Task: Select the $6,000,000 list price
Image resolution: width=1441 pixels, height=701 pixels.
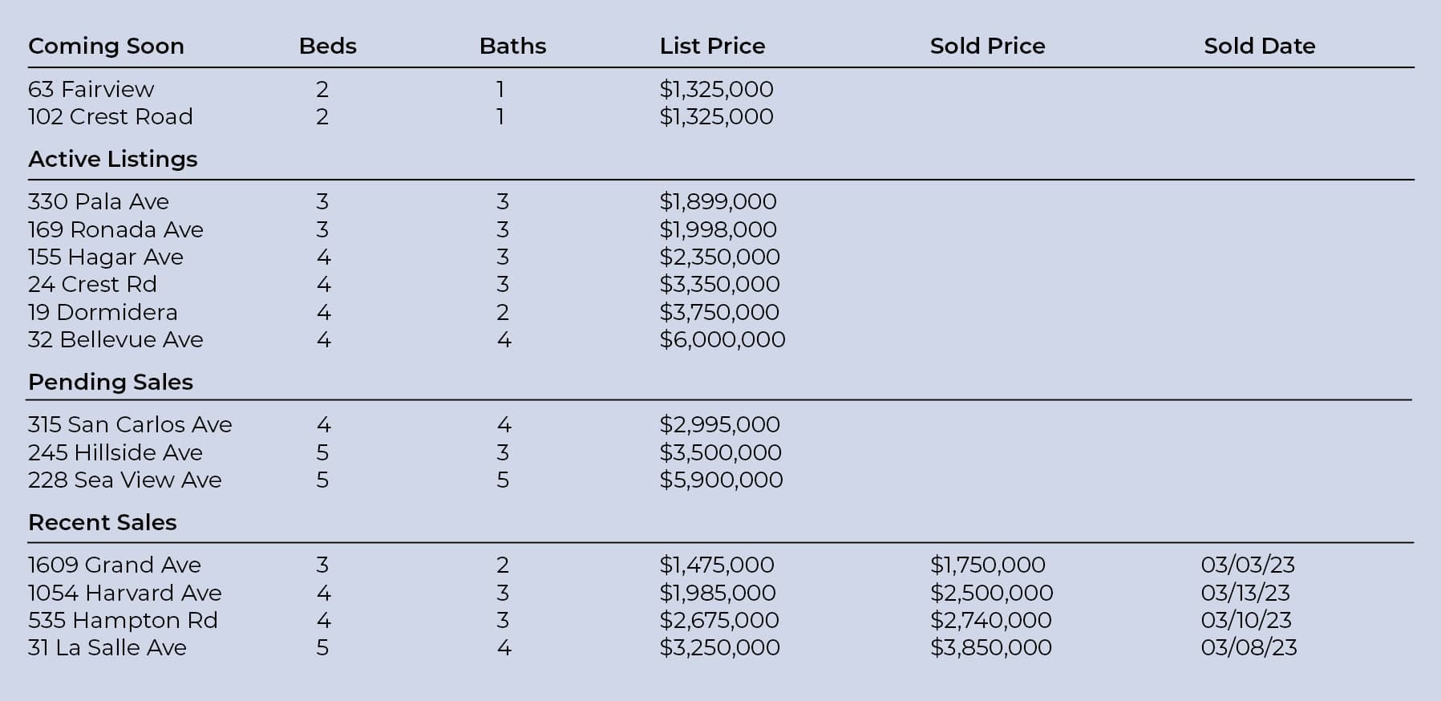Action: (x=722, y=340)
